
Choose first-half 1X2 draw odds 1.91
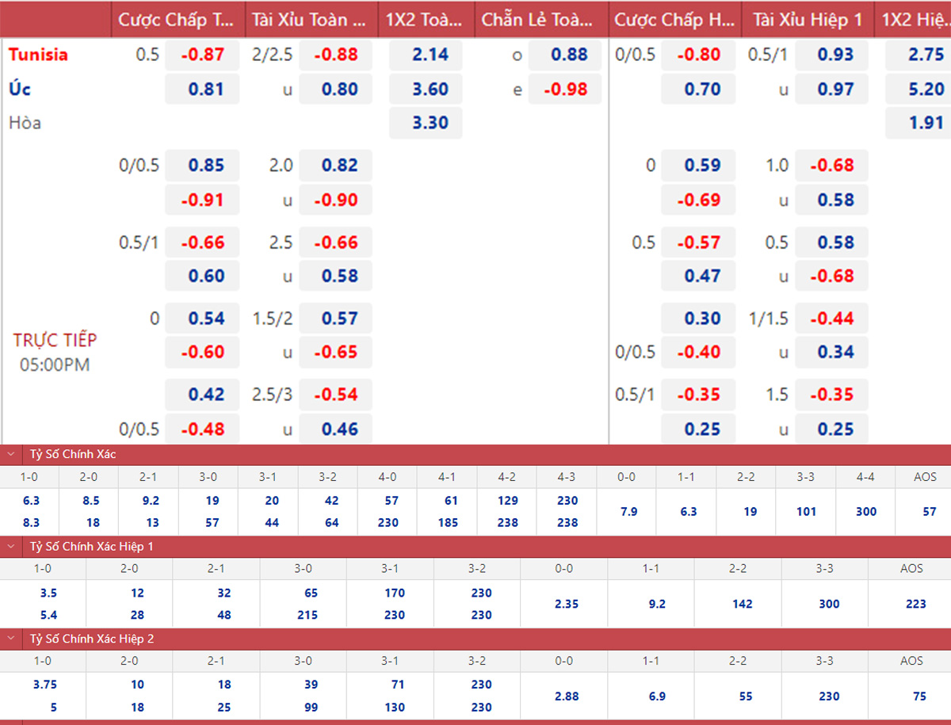pyautogui.click(x=926, y=123)
